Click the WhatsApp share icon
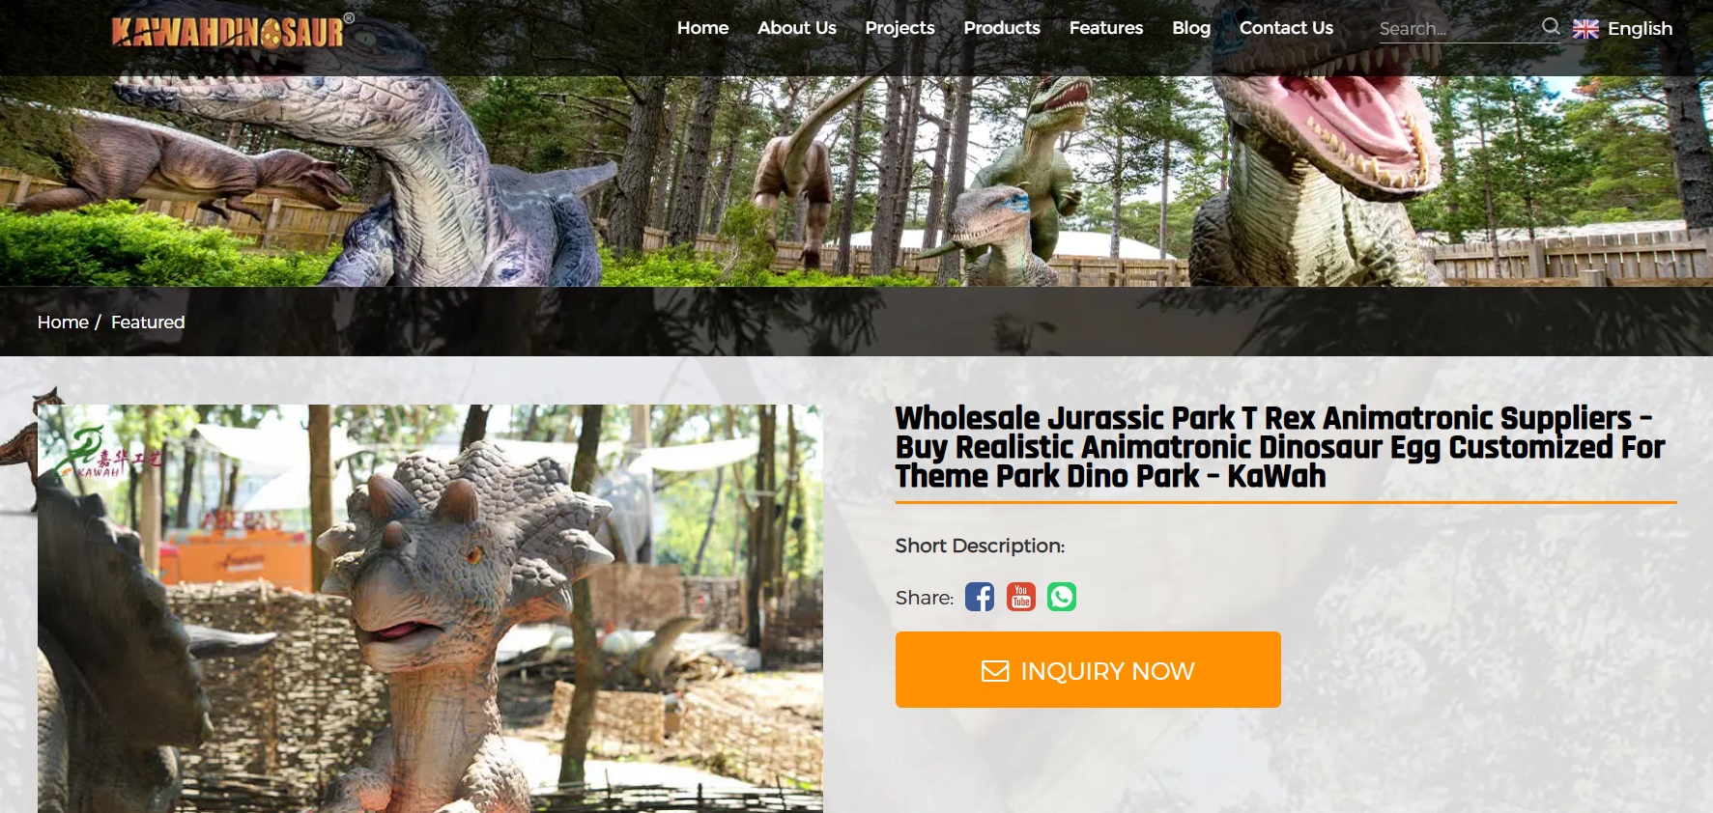This screenshot has height=813, width=1713. point(1062,598)
